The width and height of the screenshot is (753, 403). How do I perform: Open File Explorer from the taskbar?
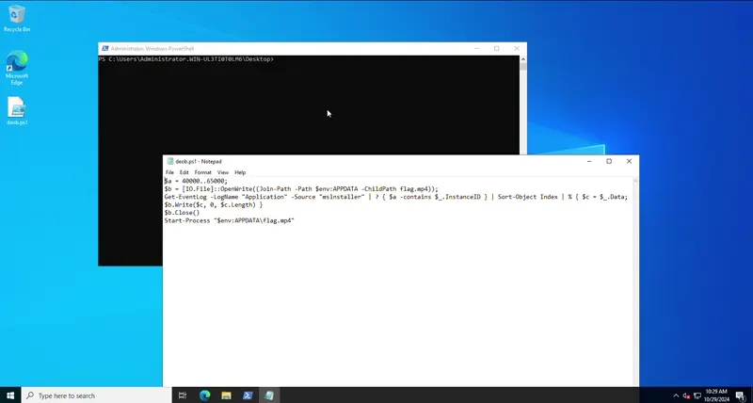click(226, 395)
